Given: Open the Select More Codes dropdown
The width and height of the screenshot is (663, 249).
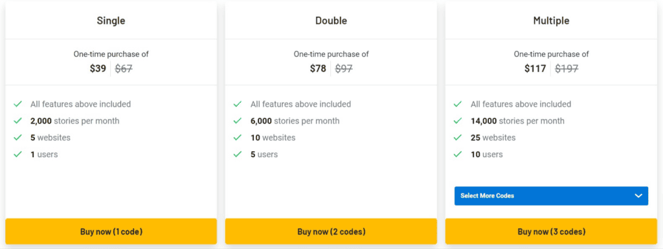Looking at the screenshot, I should [x=552, y=196].
